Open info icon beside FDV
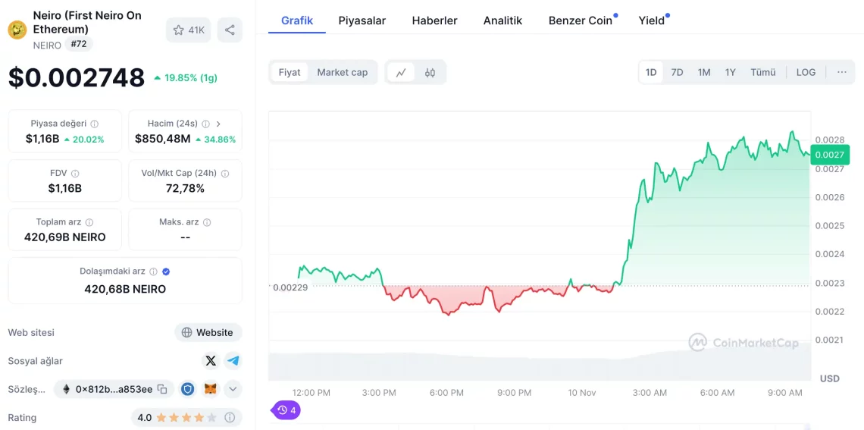 (75, 173)
